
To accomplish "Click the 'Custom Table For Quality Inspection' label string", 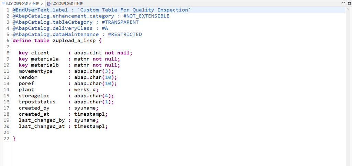I will coord(134,10).
